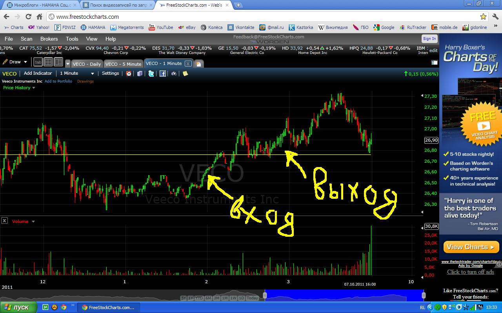Jump to Today on the timeline

pyautogui.click(x=253, y=298)
